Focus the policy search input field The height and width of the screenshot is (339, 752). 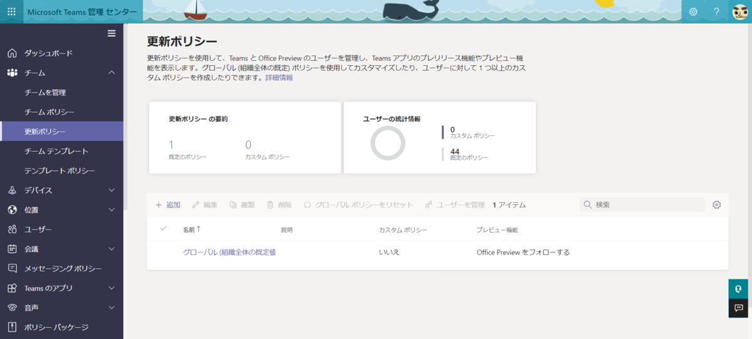point(642,205)
